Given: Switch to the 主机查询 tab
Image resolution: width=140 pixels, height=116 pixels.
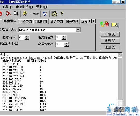Looking at the screenshot, I should [26, 22].
